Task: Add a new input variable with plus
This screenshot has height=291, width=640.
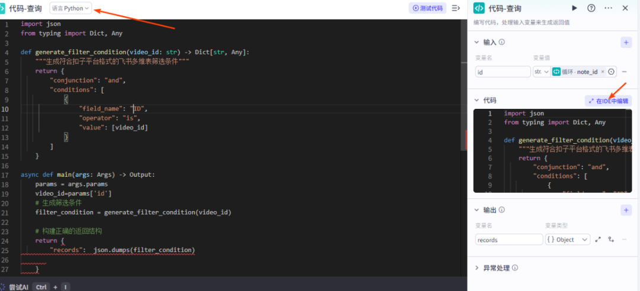Action: [x=626, y=42]
